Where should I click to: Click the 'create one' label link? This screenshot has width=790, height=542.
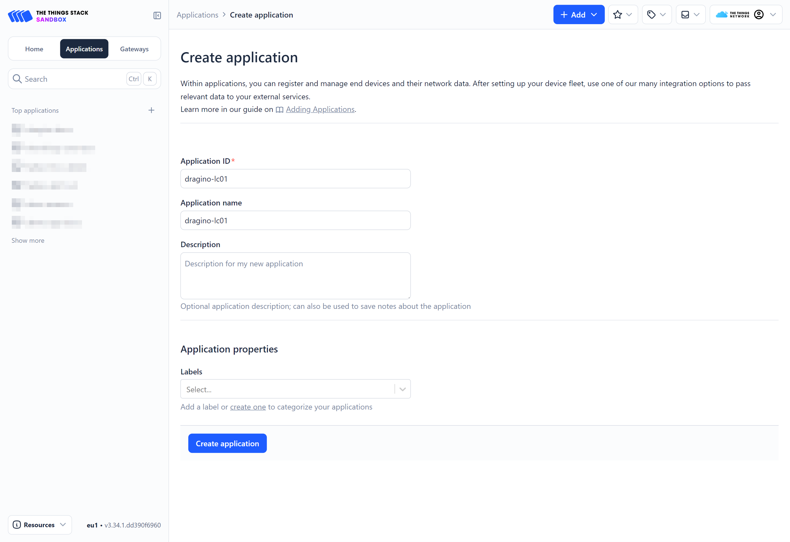247,407
